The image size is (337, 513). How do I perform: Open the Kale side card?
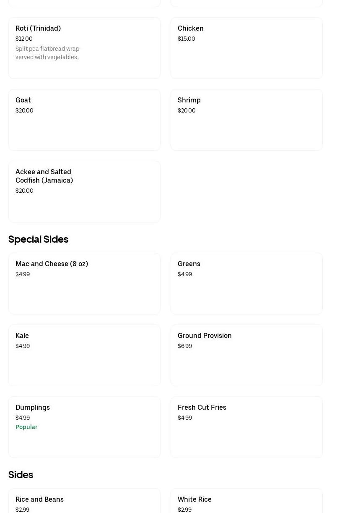click(84, 355)
